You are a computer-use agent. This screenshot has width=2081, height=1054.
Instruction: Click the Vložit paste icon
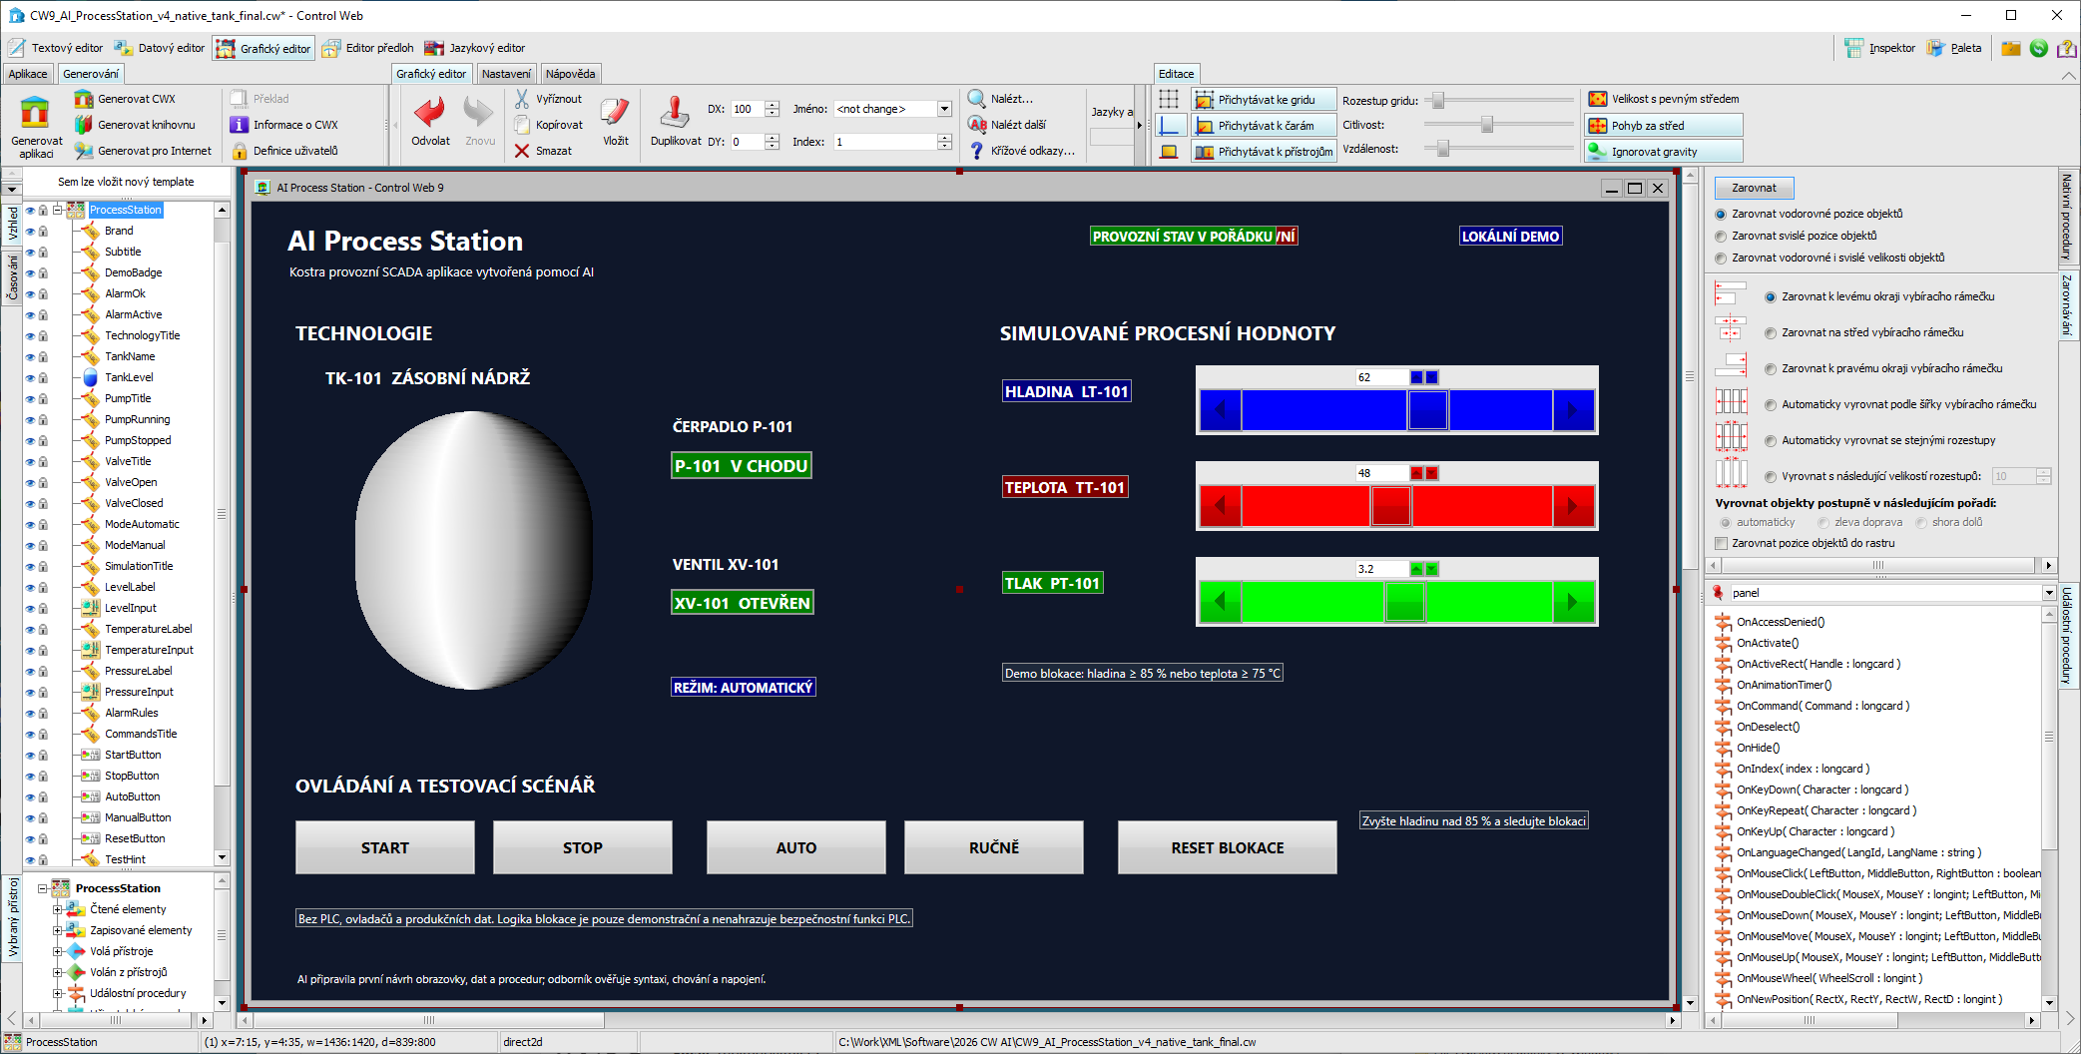click(x=615, y=112)
